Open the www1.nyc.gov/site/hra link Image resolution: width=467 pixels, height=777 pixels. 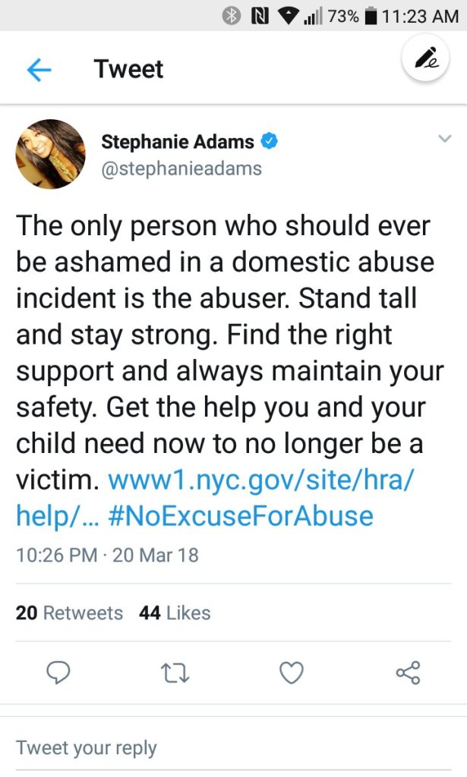click(263, 480)
